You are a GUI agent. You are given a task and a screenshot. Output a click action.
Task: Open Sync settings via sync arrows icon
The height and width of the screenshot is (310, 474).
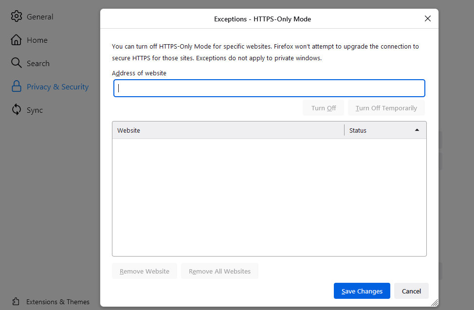pyautogui.click(x=16, y=110)
